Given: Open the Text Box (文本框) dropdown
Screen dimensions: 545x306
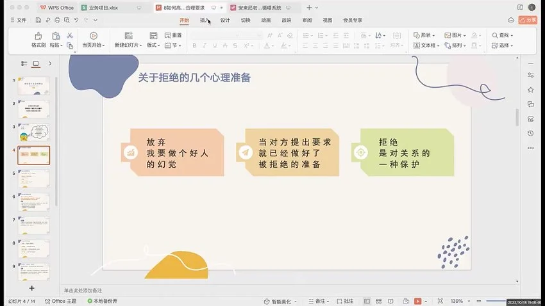Looking at the screenshot, I should click(426, 45).
